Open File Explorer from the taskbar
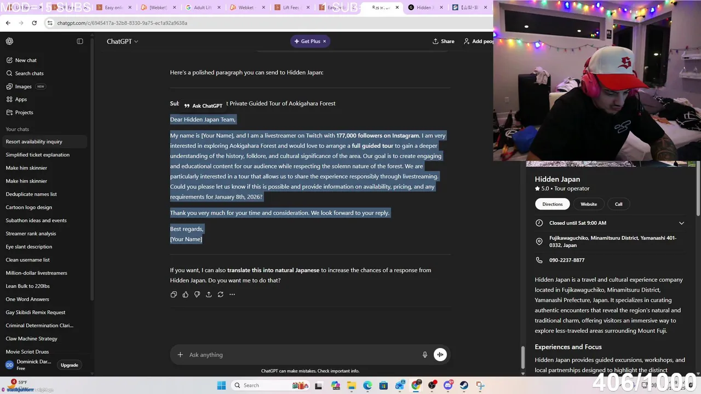Screen dimensions: 701x394 tap(351, 385)
